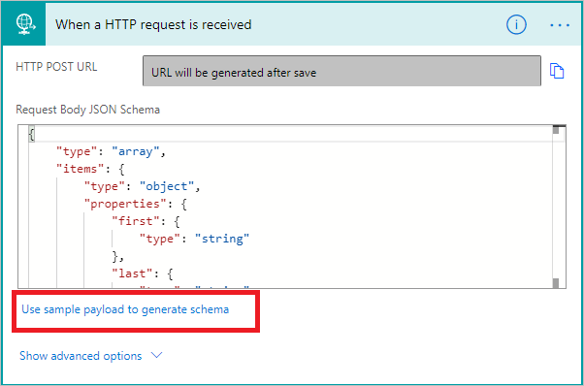Open the info icon for the trigger
Viewport: 584px width, 386px height.
(516, 25)
